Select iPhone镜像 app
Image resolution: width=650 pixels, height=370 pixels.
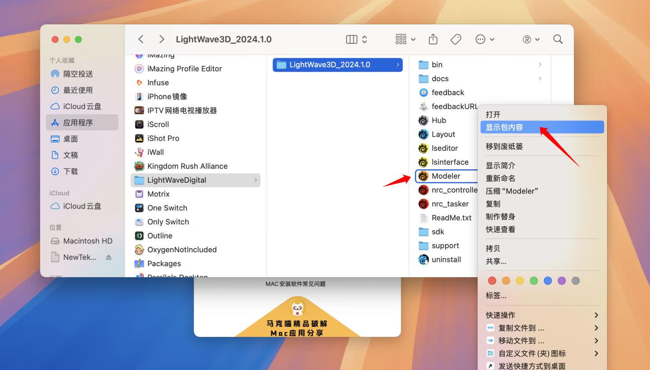(195, 97)
